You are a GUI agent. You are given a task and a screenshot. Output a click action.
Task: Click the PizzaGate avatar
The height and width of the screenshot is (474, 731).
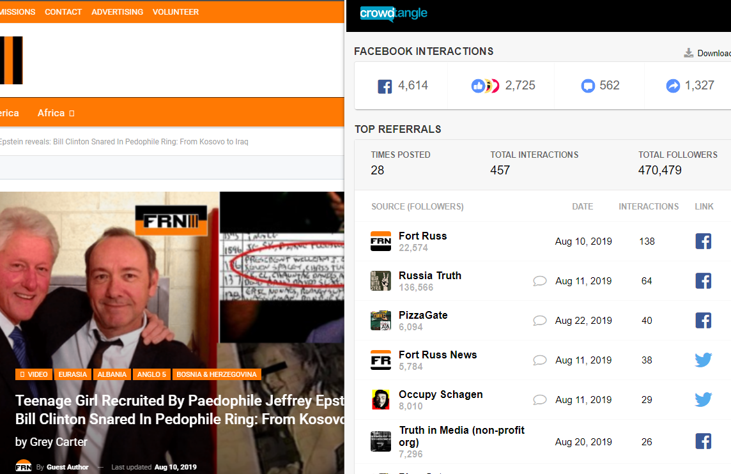[x=381, y=320]
